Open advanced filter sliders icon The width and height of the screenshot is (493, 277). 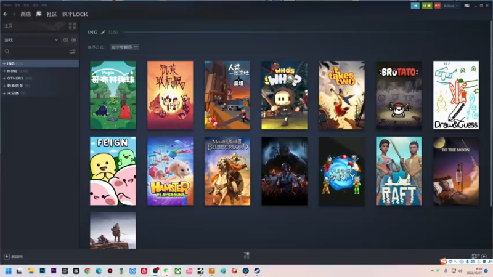[x=72, y=52]
